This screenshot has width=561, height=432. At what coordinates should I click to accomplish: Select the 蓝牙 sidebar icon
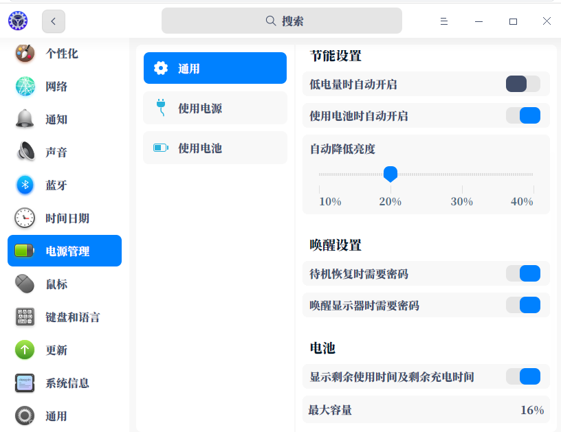25,185
